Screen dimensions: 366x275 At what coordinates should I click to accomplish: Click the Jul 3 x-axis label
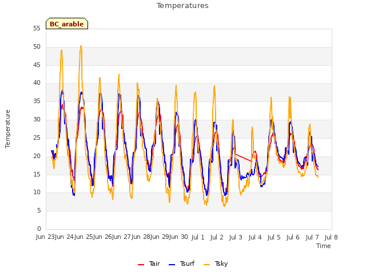pyautogui.click(x=236, y=237)
